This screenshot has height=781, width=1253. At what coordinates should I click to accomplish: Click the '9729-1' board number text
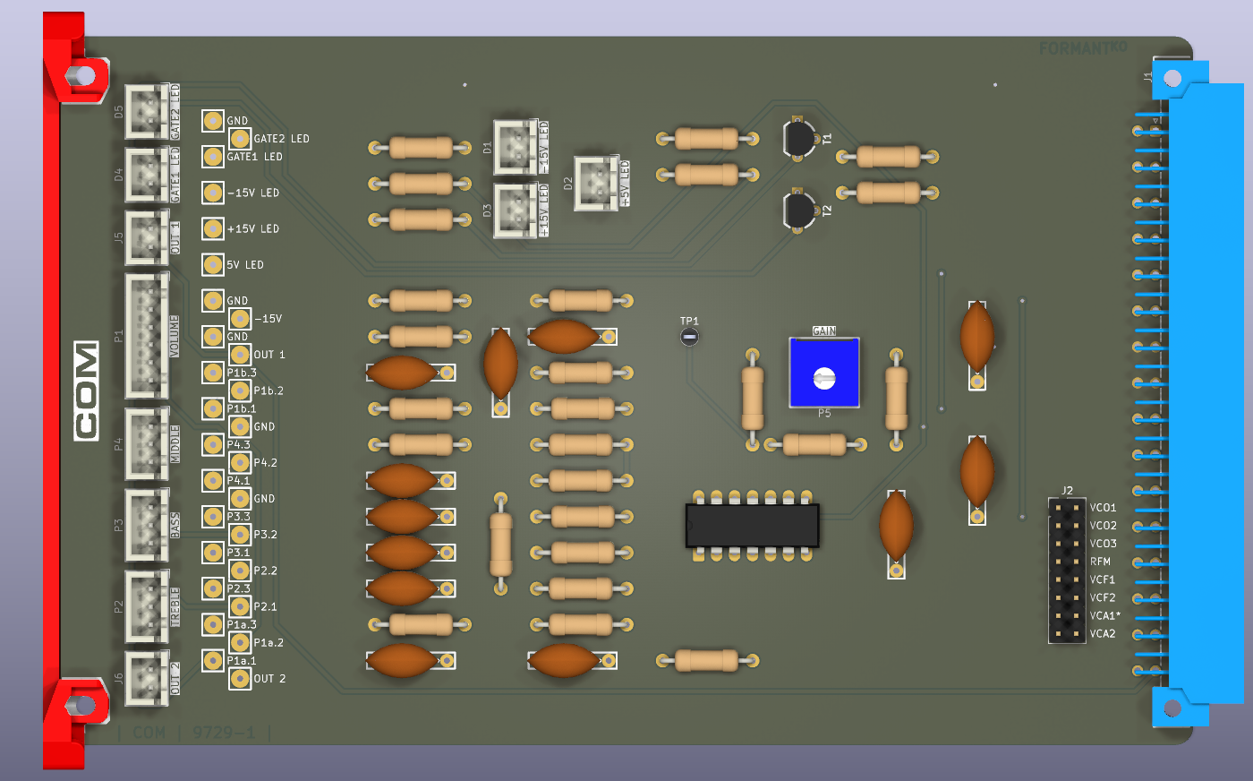click(x=224, y=733)
